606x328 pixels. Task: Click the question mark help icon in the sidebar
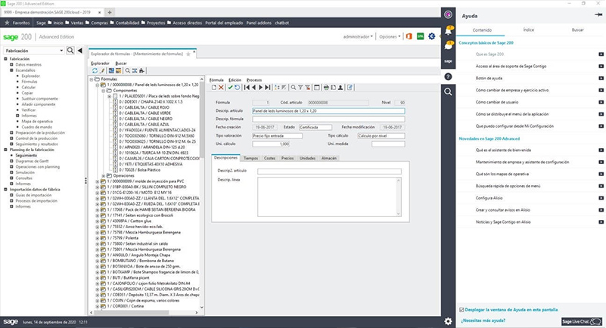point(448,77)
